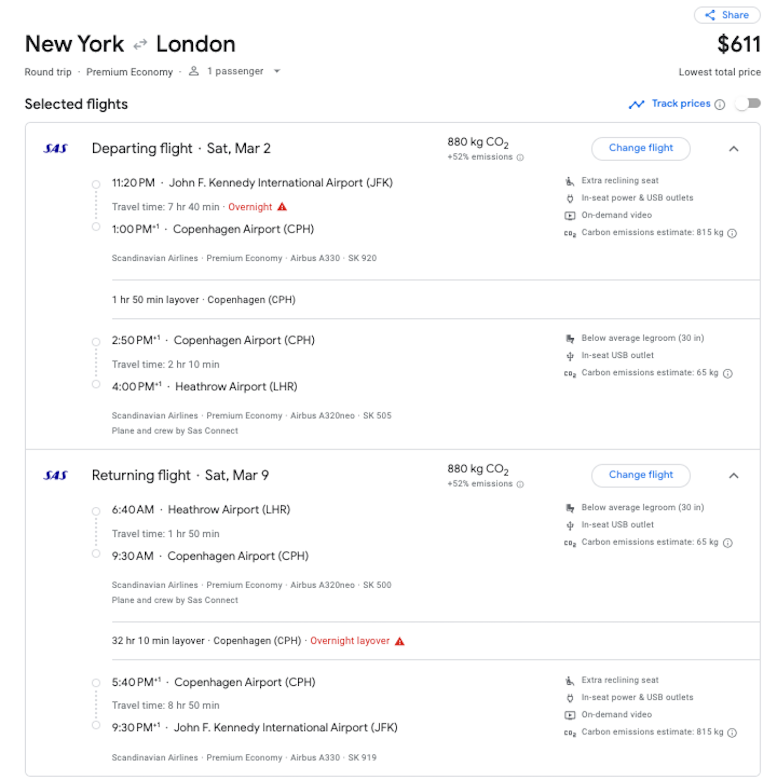Viewport: 777px width, 780px height.
Task: Click the SAS airline logo on departing flight
Action: [56, 149]
